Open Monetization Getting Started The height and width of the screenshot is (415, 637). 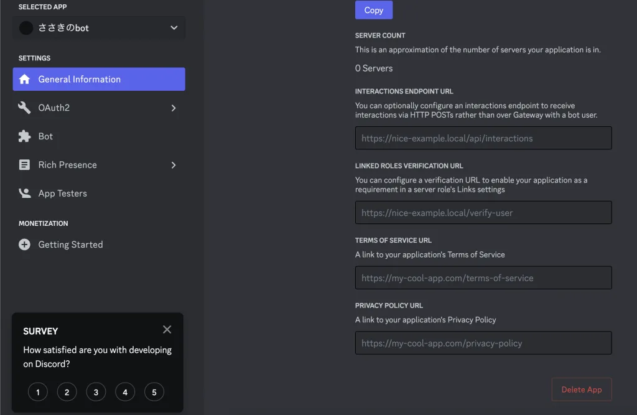(99, 245)
